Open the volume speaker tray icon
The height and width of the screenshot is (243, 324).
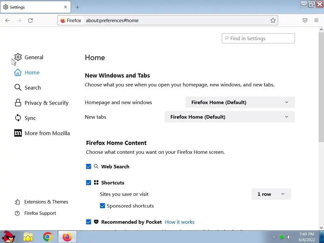click(x=290, y=237)
